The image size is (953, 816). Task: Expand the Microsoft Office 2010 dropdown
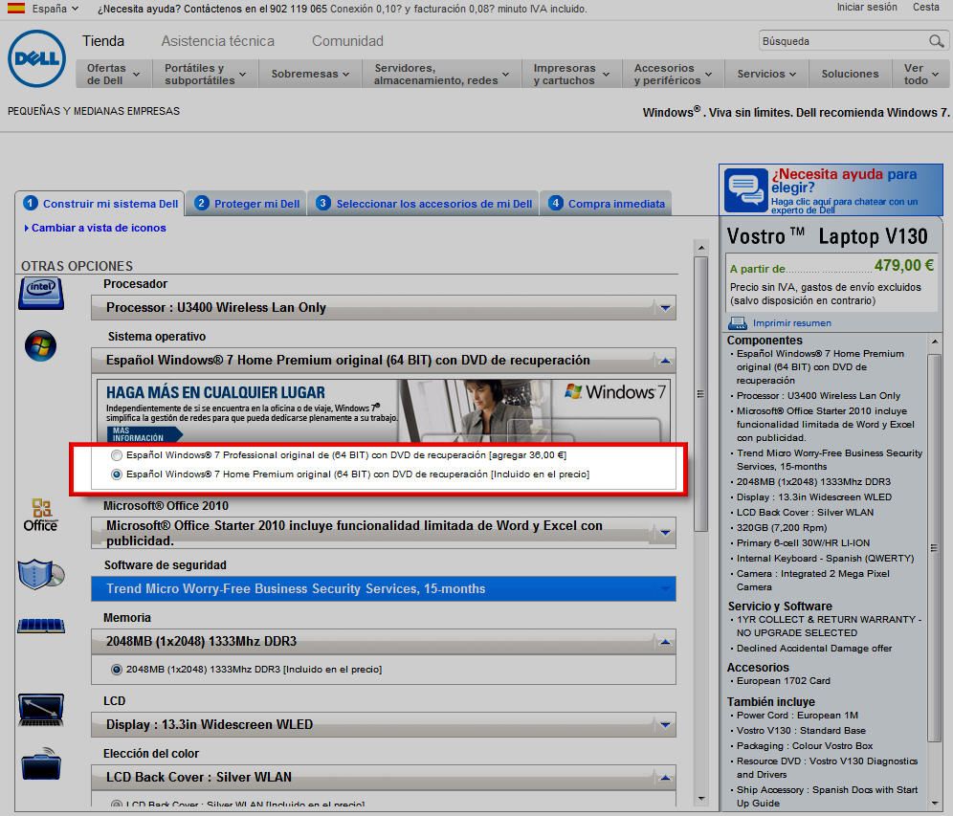click(666, 533)
